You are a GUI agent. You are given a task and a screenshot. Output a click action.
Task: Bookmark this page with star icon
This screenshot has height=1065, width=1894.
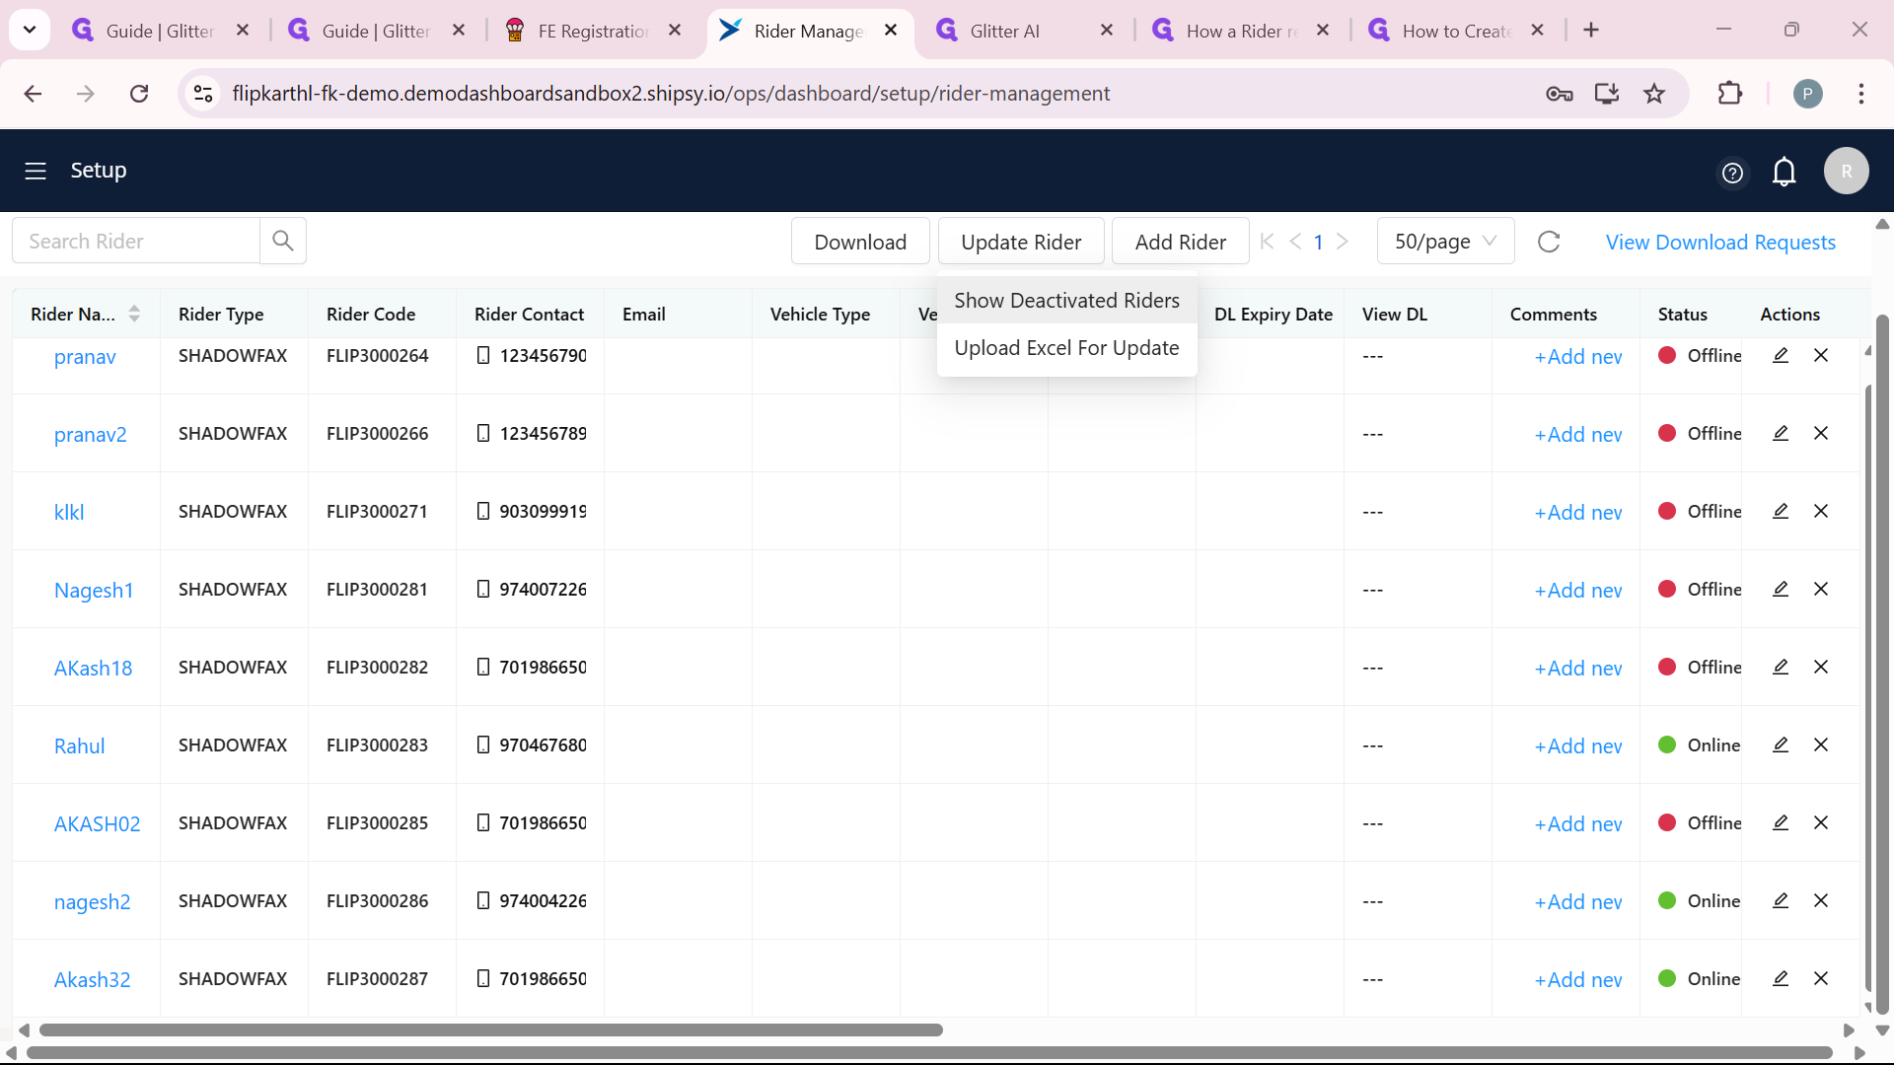coord(1654,94)
